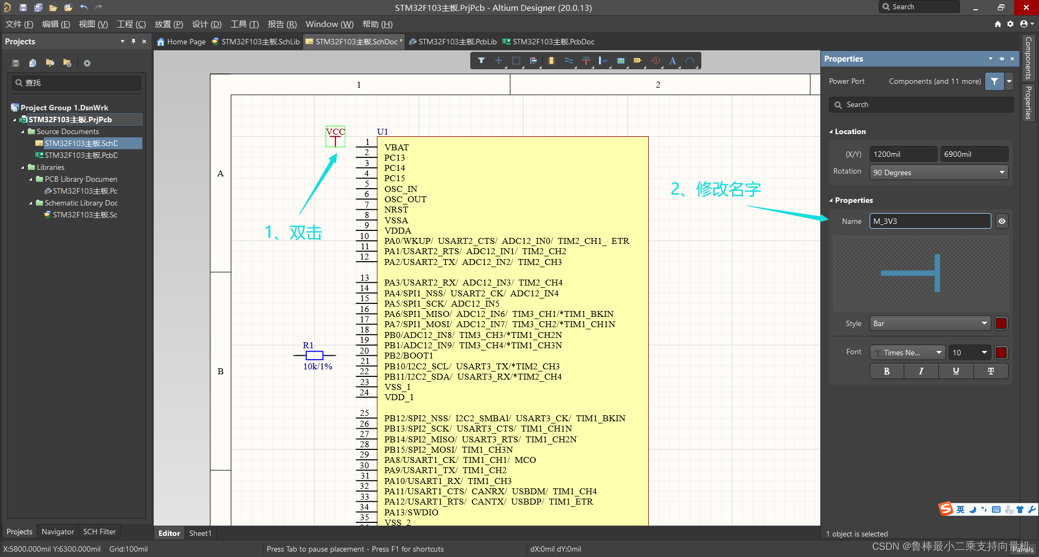The height and width of the screenshot is (557, 1039).
Task: Click the Undo arrow icon
Action: point(84,8)
